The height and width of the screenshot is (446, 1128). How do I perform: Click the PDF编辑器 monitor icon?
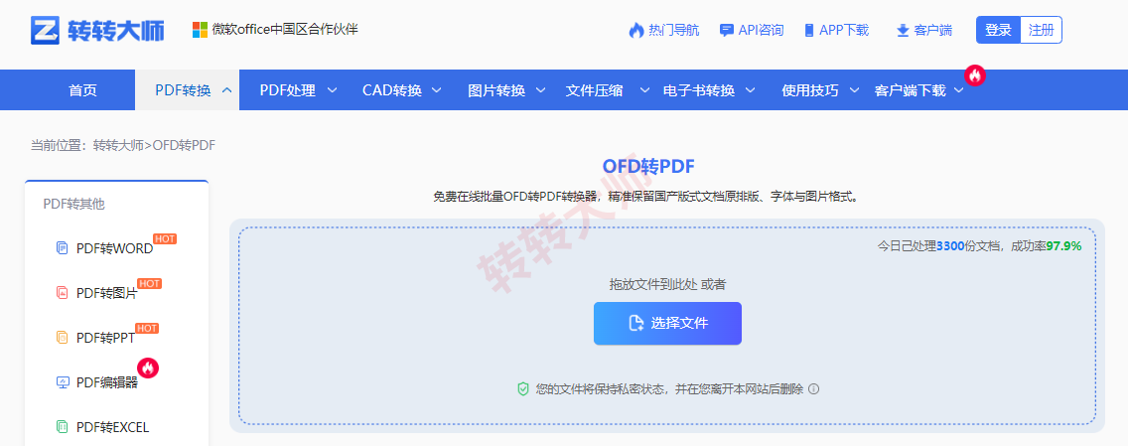(x=63, y=382)
